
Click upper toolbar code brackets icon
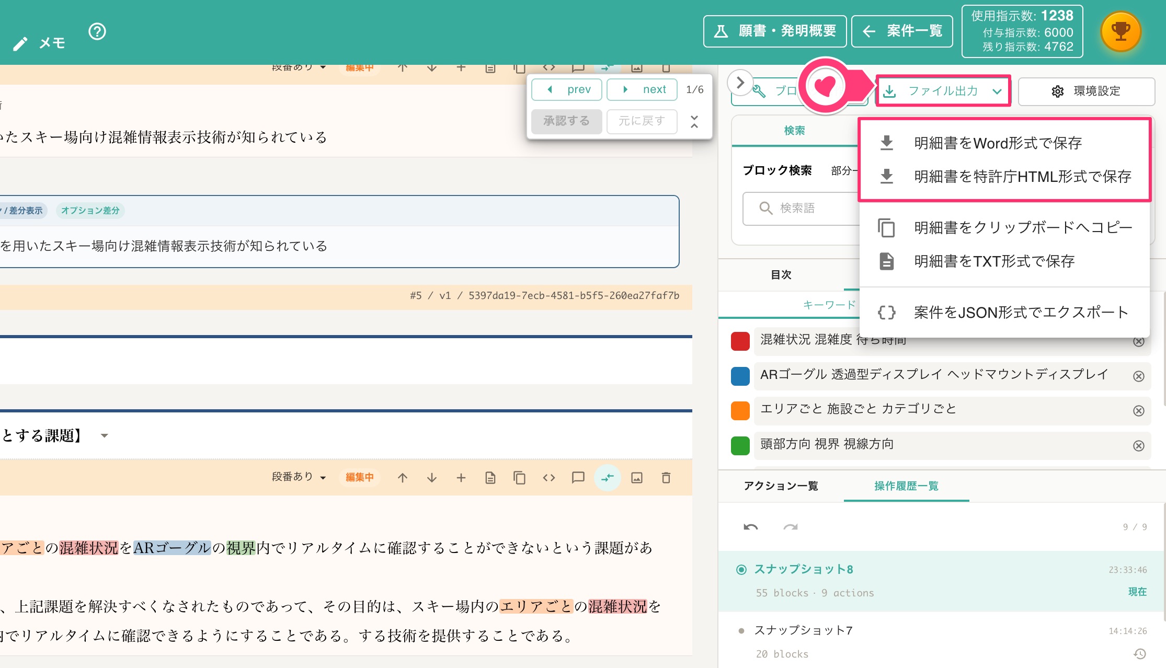click(548, 68)
